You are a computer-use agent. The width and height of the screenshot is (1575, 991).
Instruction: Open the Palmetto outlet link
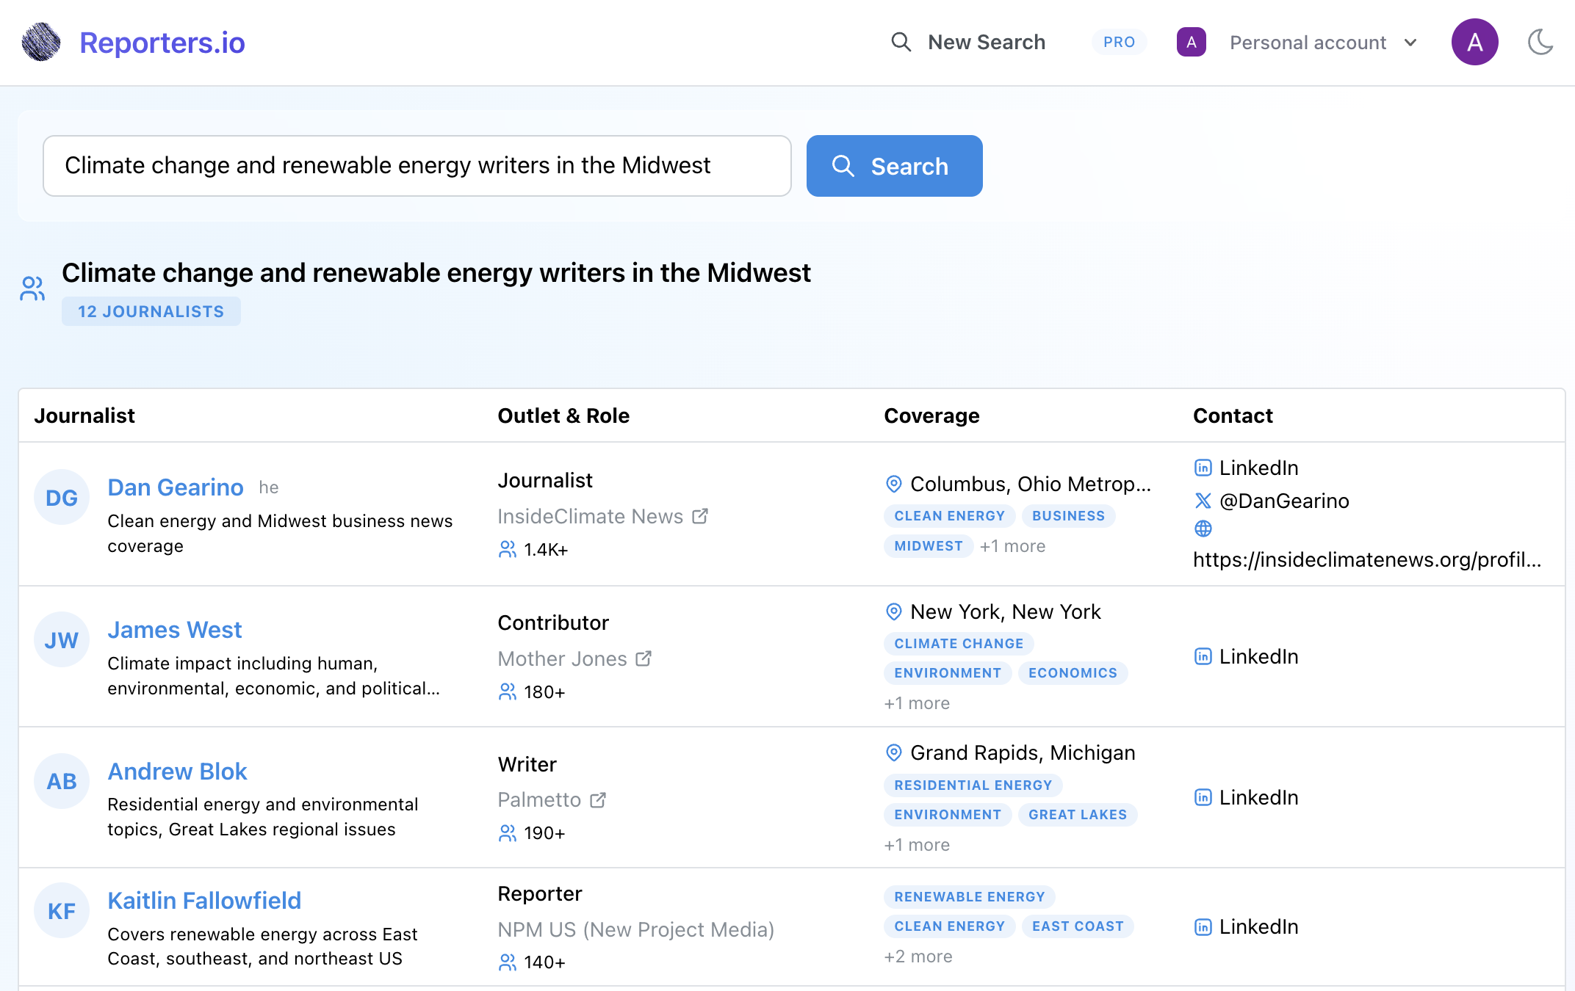click(539, 799)
